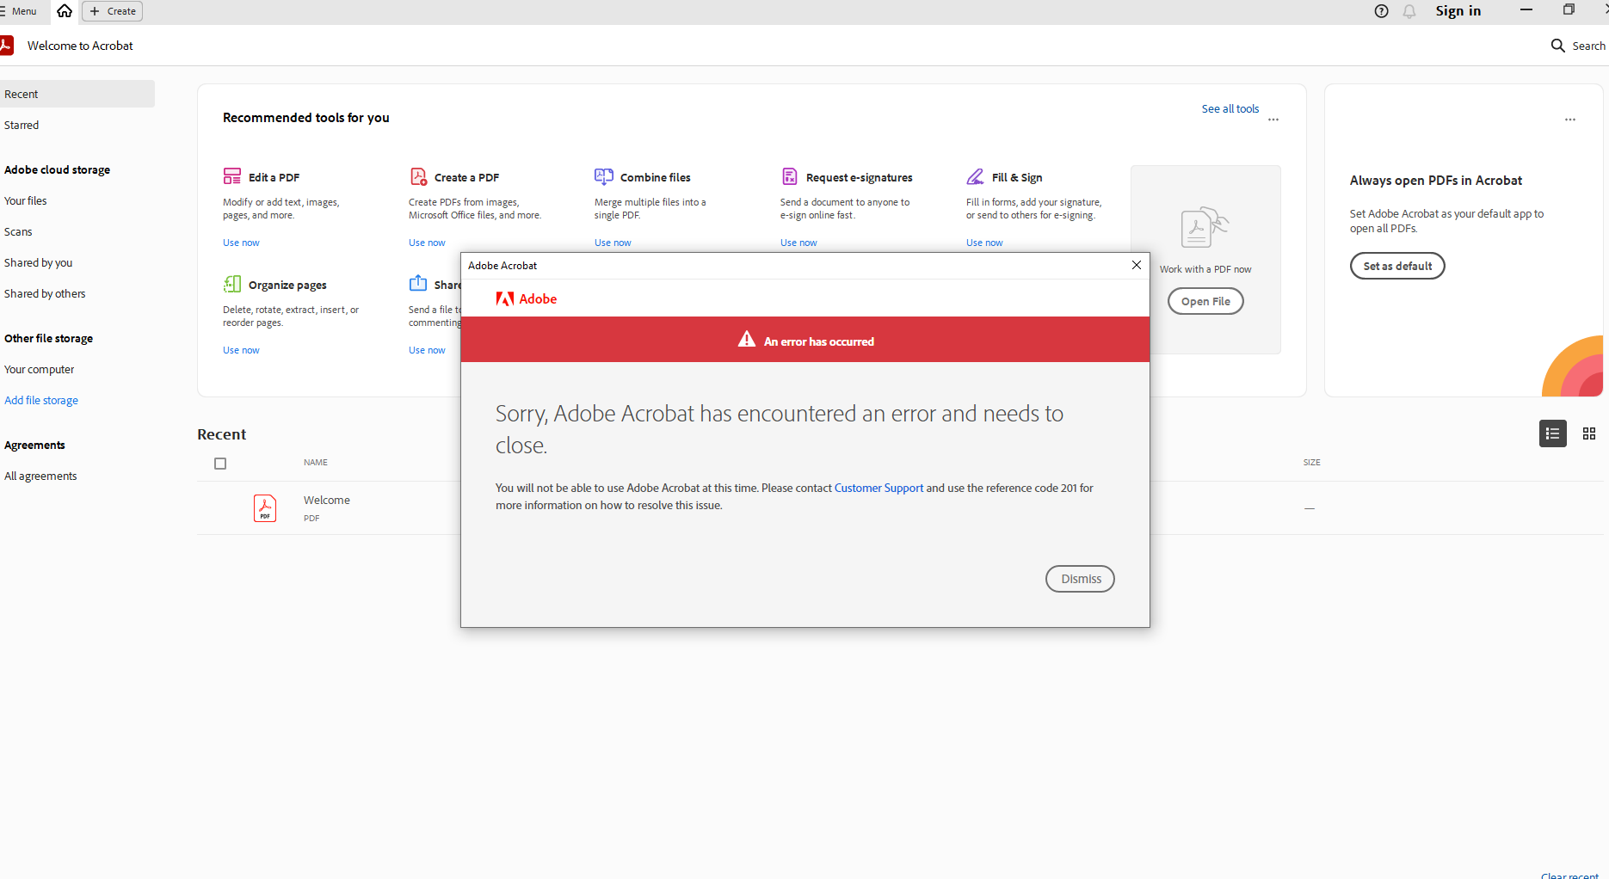1609x879 pixels.
Task: Open Your files in sidebar
Action: point(26,200)
